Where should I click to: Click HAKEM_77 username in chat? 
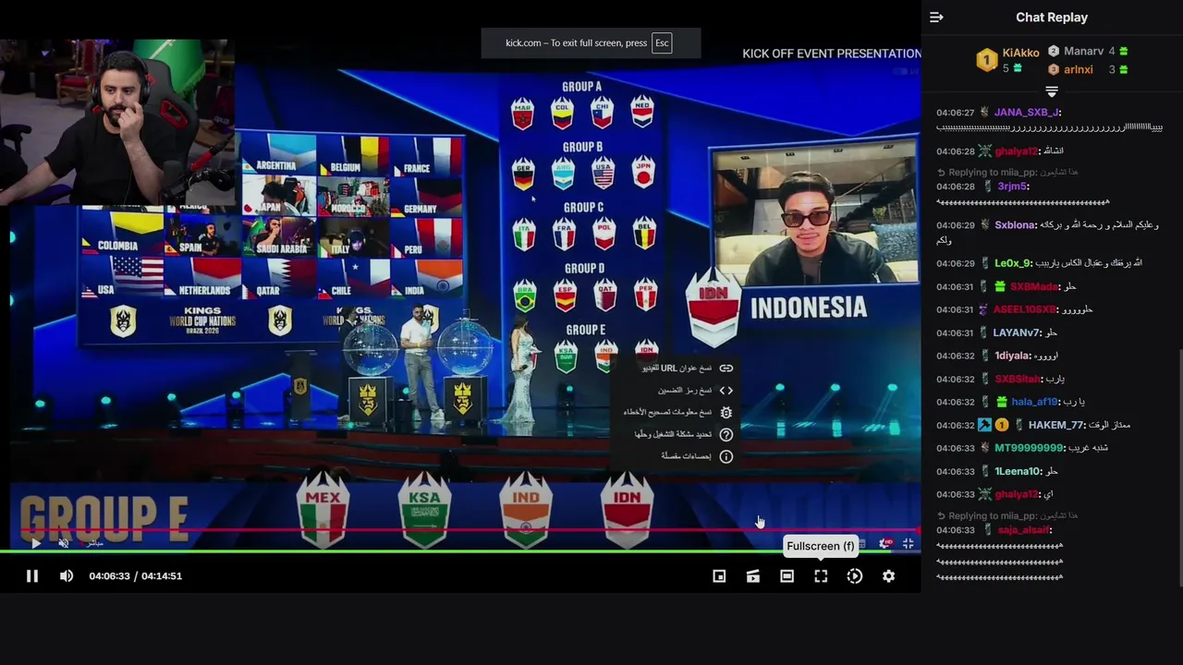(x=1057, y=426)
